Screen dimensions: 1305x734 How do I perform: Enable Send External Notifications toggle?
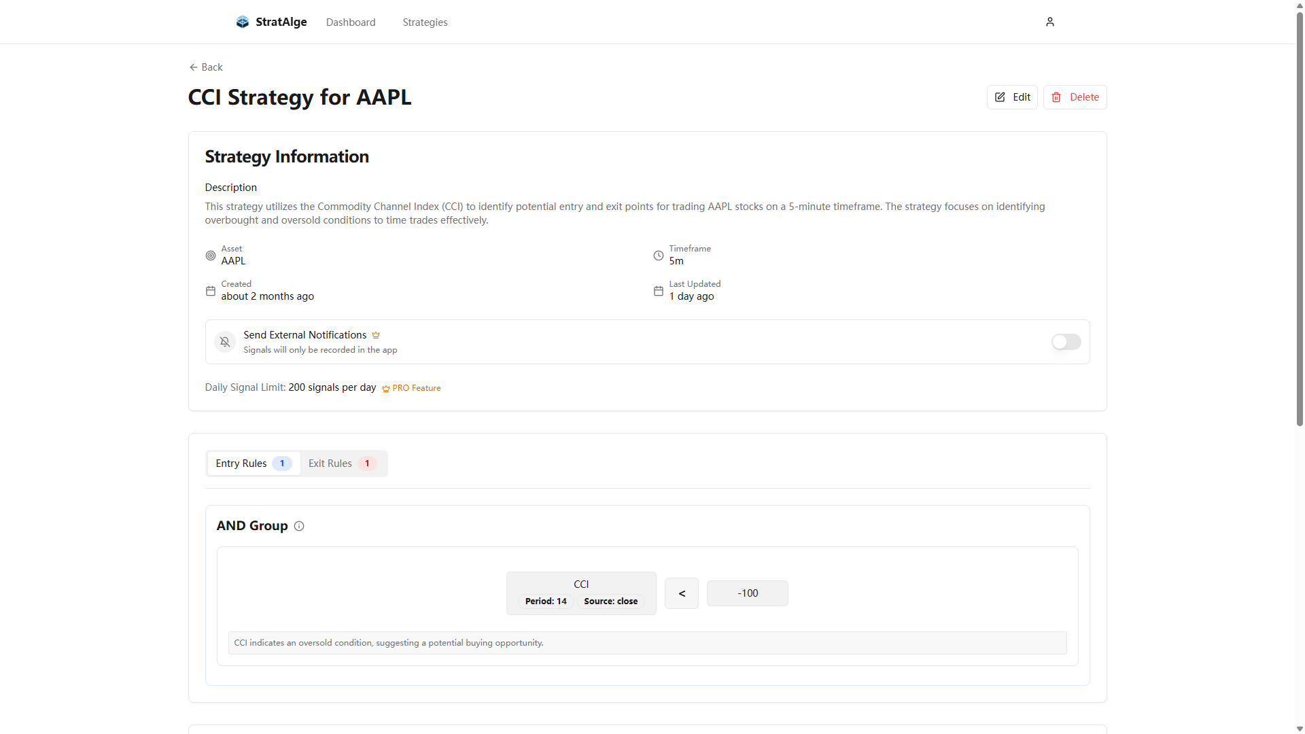tap(1065, 342)
